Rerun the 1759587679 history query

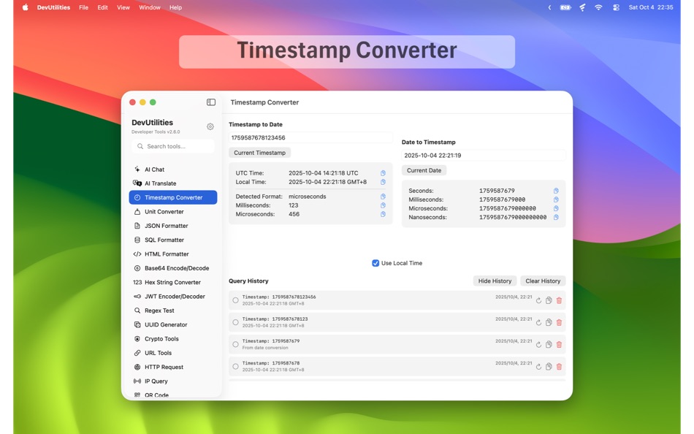[x=538, y=343]
